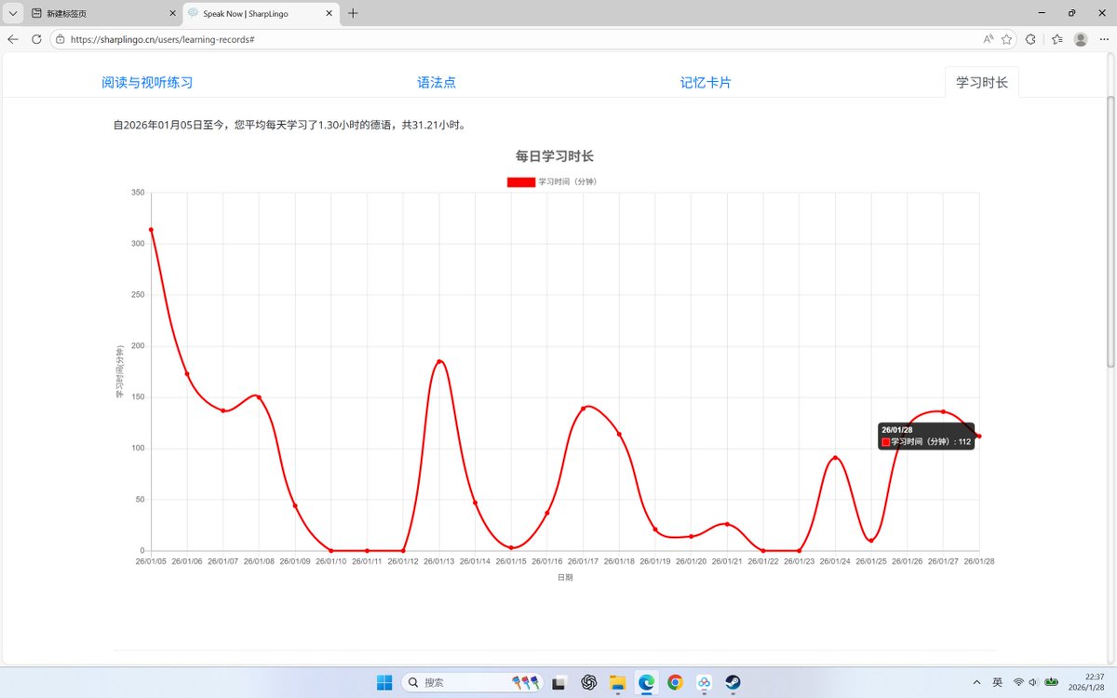Click the 学习时间（分钟） legend label
Screen dimensions: 1117x698
tap(567, 181)
